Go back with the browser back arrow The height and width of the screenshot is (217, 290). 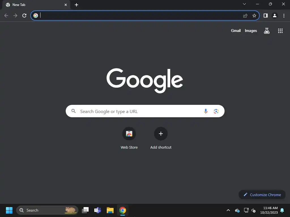tap(6, 16)
